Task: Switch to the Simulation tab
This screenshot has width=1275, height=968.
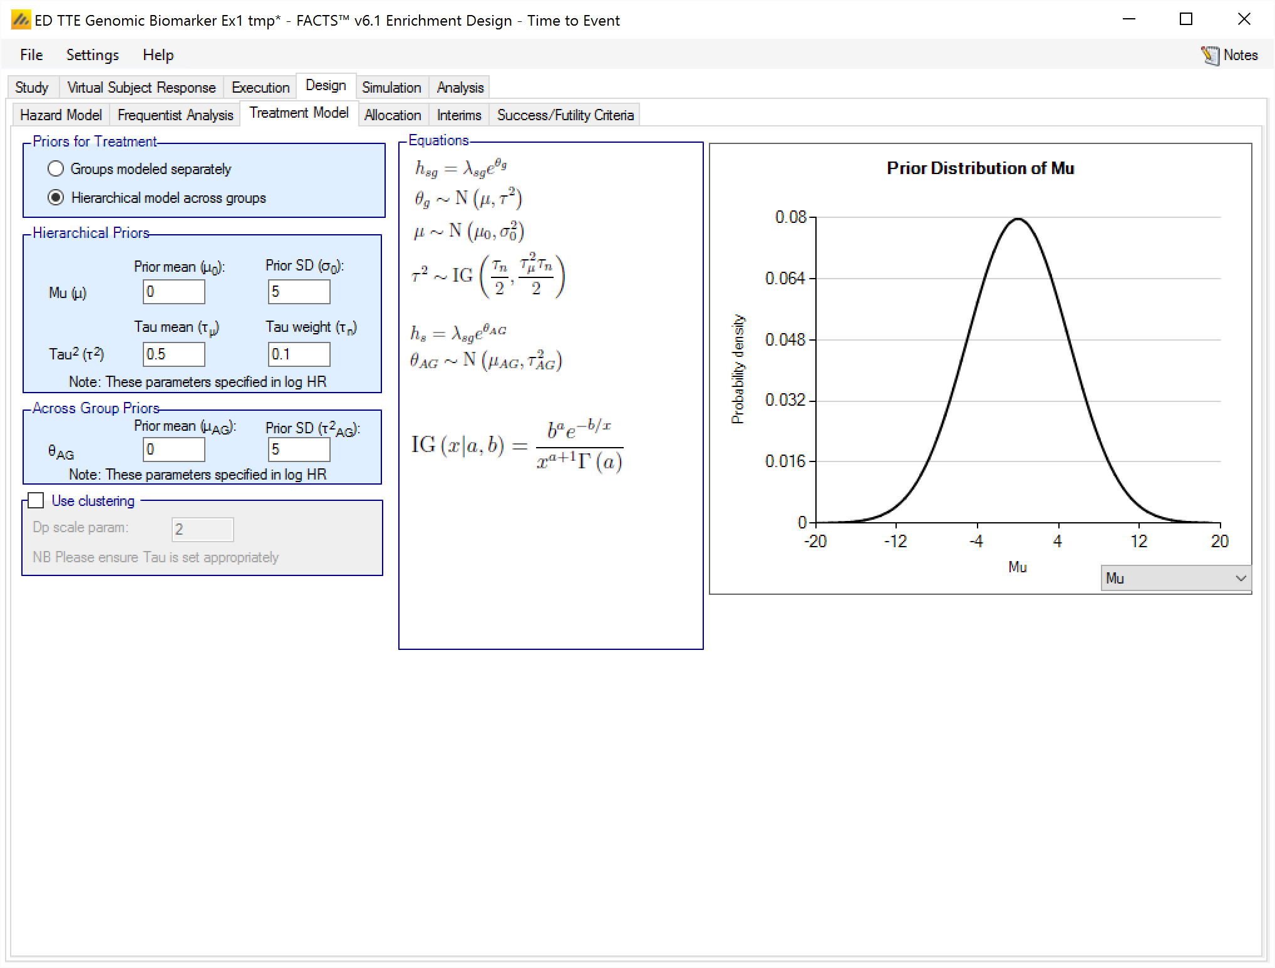Action: click(x=391, y=88)
